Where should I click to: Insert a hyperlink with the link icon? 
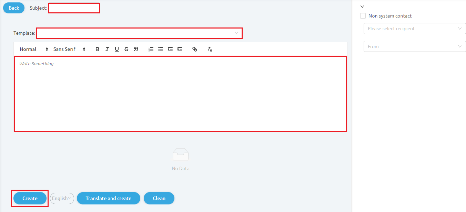point(195,49)
